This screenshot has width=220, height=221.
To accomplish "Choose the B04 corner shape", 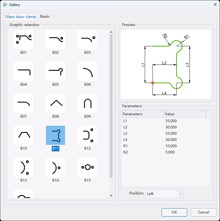I will pos(24,71).
